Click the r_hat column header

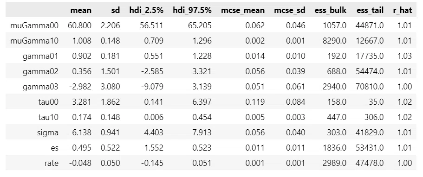pos(402,10)
